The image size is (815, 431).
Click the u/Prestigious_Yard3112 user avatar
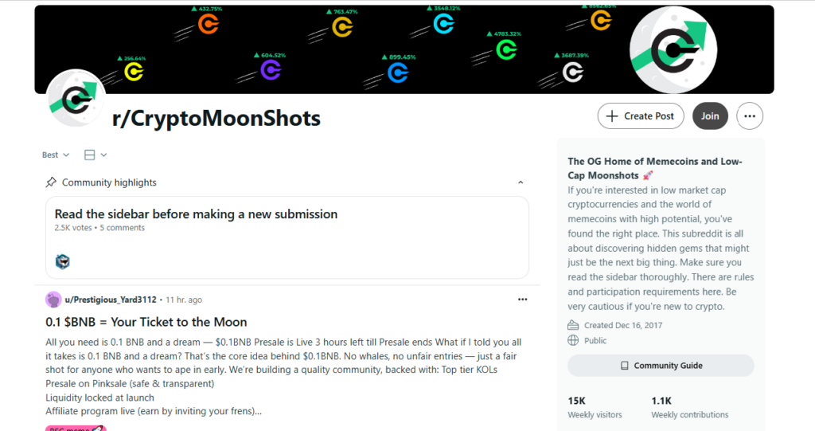point(53,300)
